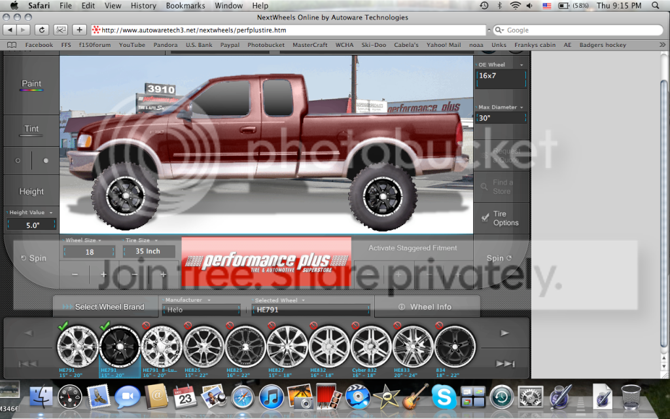Viewport: 670px width, 419px height.
Task: Select the hollow circle radio option
Action: click(x=18, y=161)
